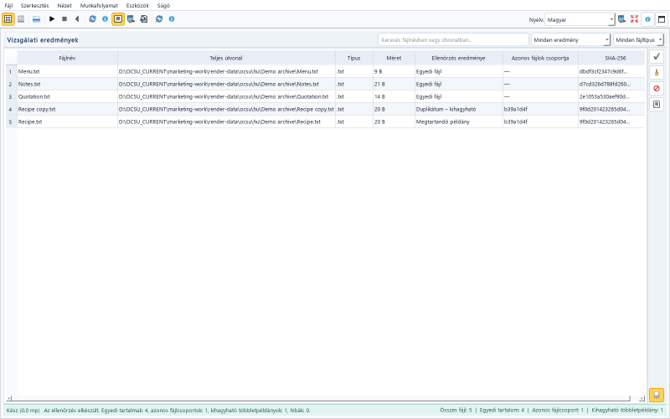Start the scan with the play icon

[x=52, y=18]
